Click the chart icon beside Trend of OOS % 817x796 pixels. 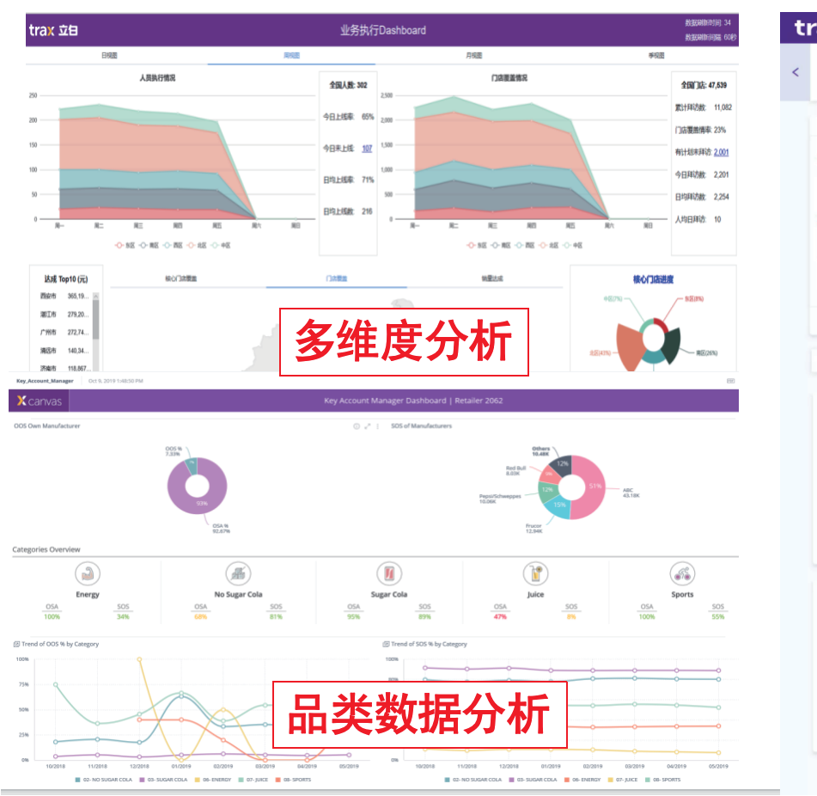tap(17, 643)
